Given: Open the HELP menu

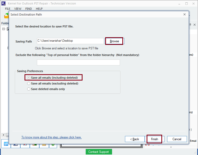Looking at the screenshot, I should [39, 9].
